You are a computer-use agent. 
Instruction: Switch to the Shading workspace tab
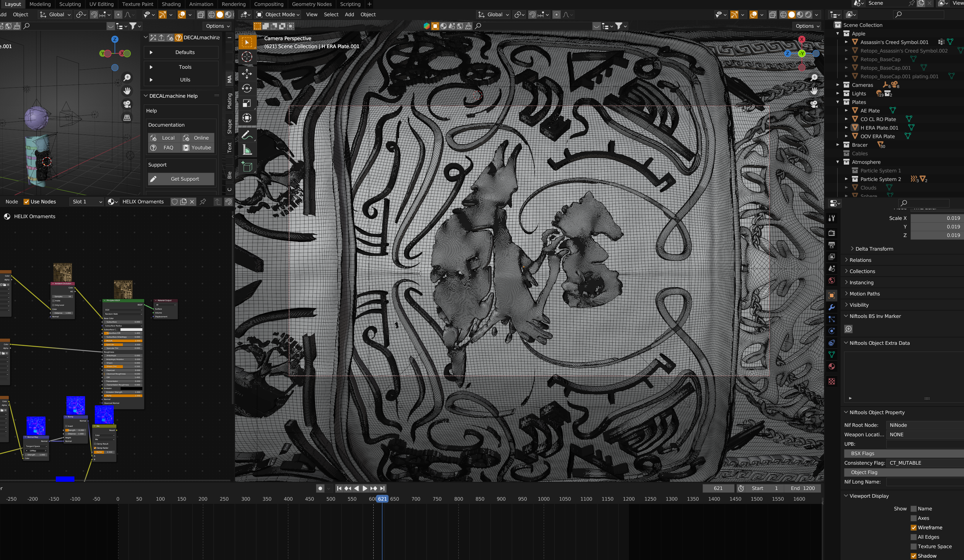click(171, 4)
